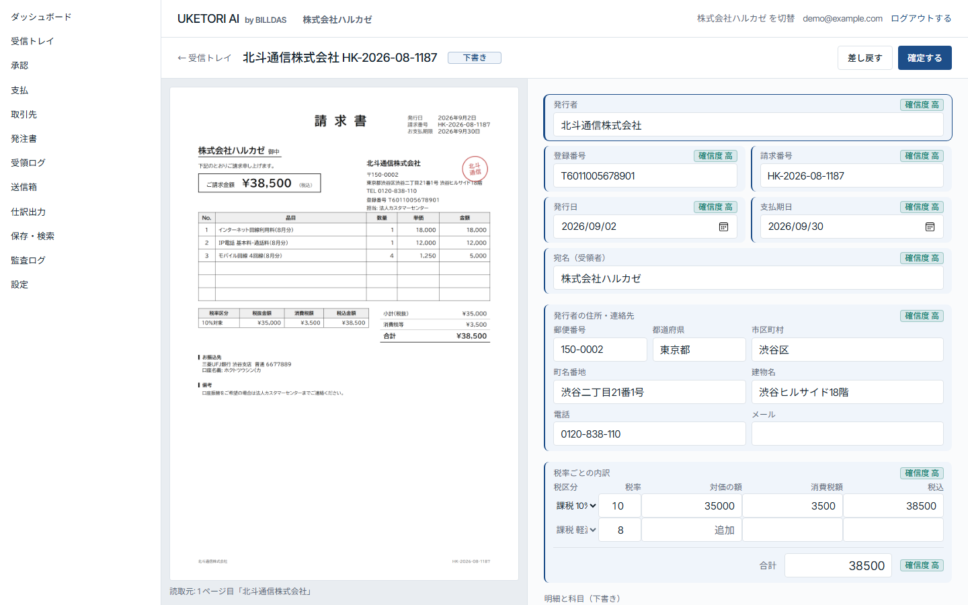Viewport: 968px width, 605px height.
Task: Click the 下書き status badge
Action: pyautogui.click(x=475, y=58)
